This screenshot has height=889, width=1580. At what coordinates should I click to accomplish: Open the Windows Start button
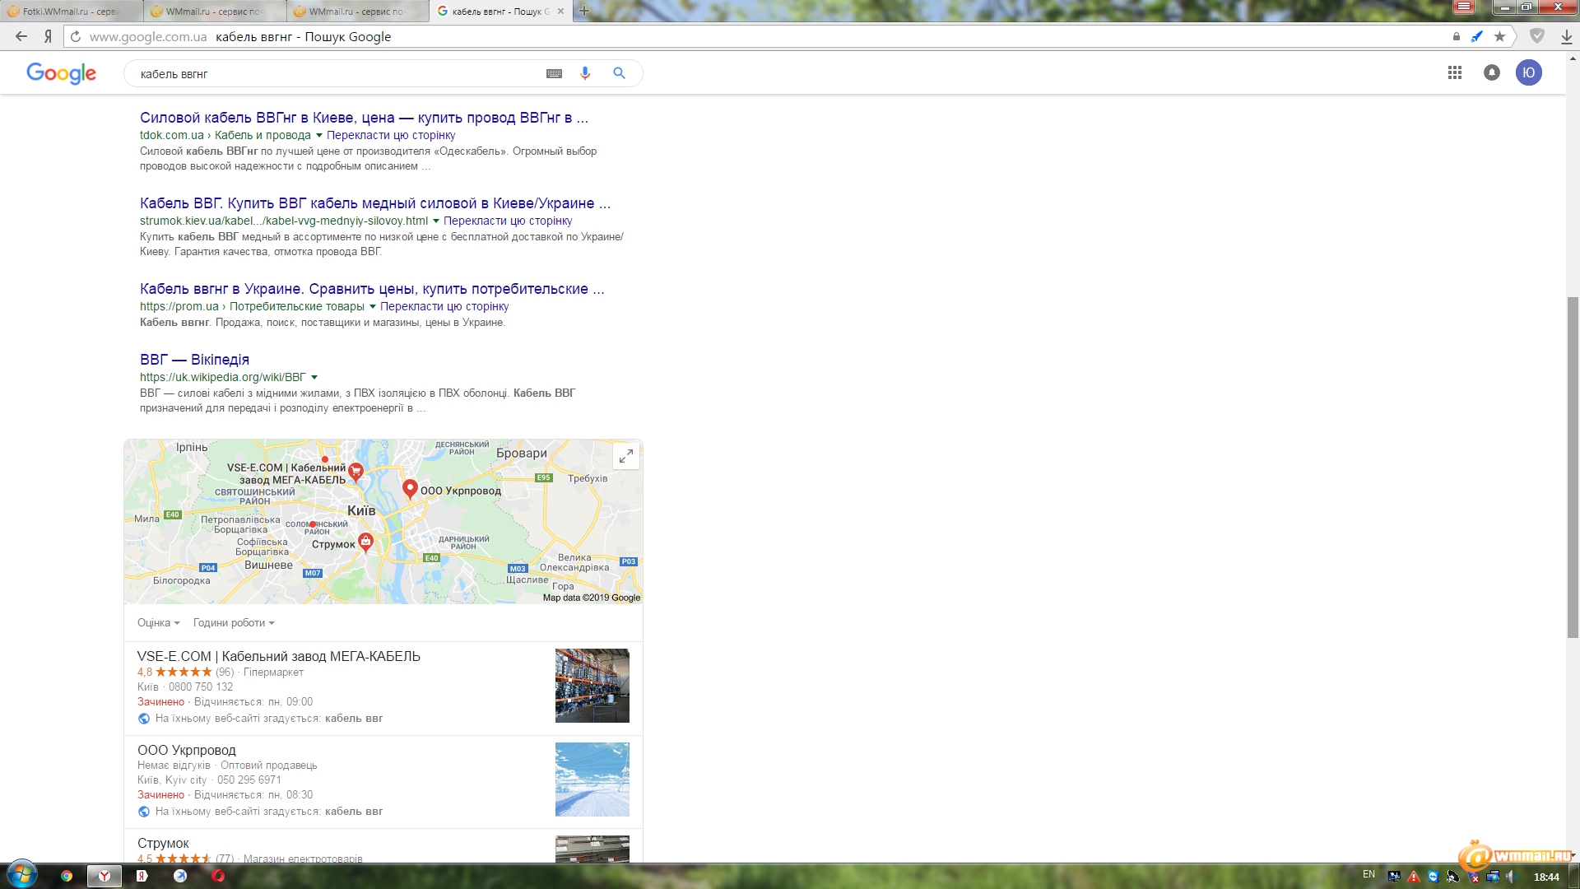point(22,875)
